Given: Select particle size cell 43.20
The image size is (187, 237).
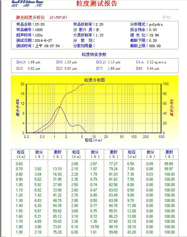Looking at the screenshot, I should pos(131,232).
